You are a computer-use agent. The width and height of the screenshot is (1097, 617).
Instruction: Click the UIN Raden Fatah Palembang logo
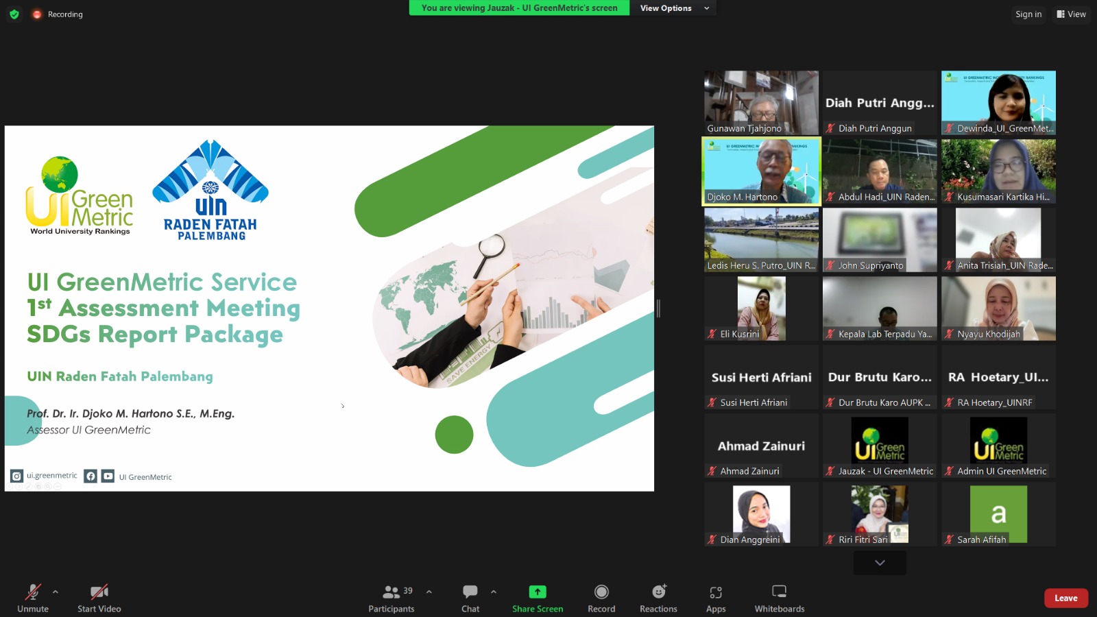pyautogui.click(x=210, y=190)
